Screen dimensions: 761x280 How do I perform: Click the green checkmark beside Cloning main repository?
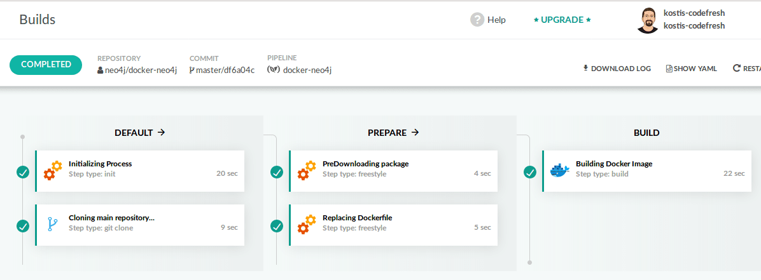(x=23, y=225)
